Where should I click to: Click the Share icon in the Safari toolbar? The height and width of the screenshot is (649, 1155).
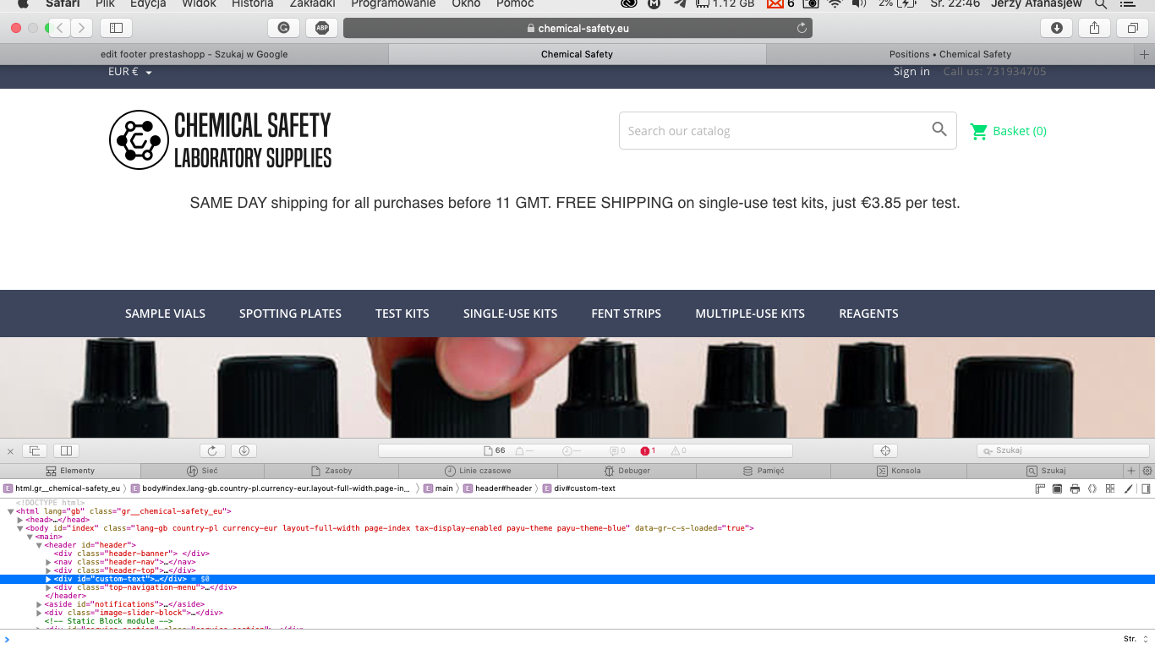tap(1094, 28)
